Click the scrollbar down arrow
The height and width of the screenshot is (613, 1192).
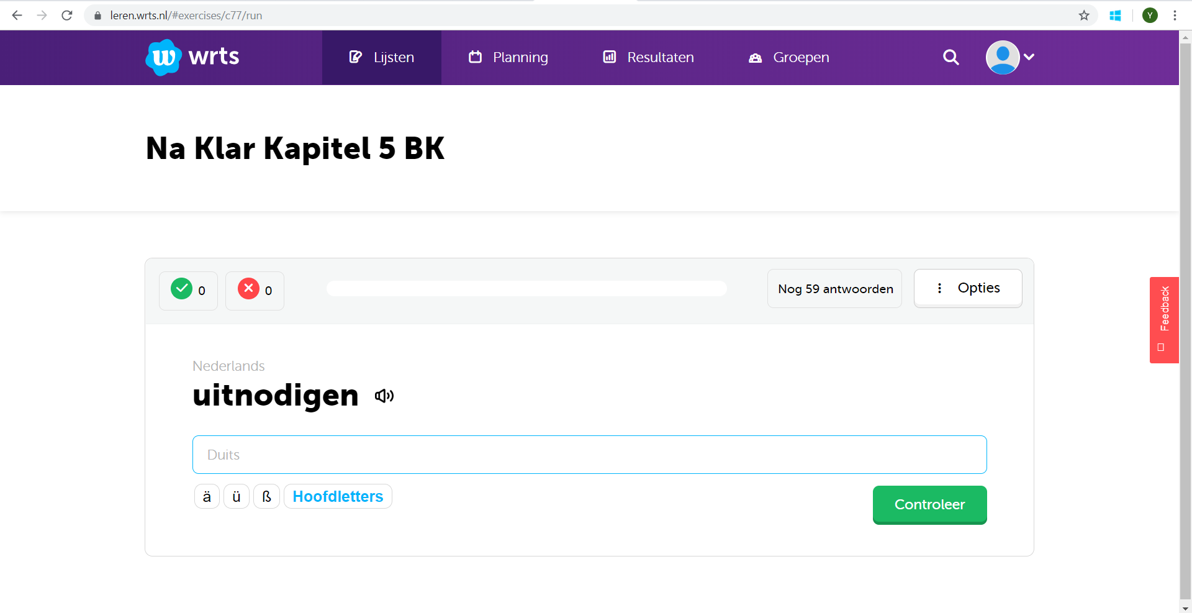coord(1185,608)
